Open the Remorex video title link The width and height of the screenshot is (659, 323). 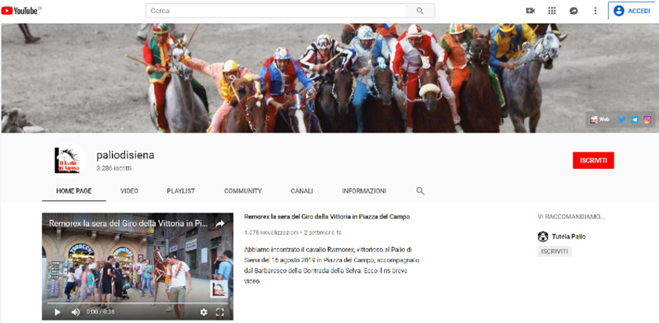[327, 217]
